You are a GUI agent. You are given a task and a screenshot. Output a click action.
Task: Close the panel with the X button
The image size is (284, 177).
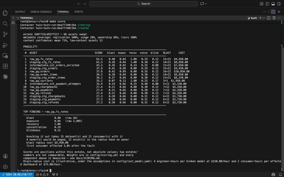click(x=279, y=12)
